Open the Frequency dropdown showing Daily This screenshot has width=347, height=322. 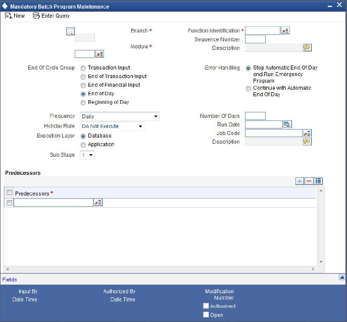(120, 116)
